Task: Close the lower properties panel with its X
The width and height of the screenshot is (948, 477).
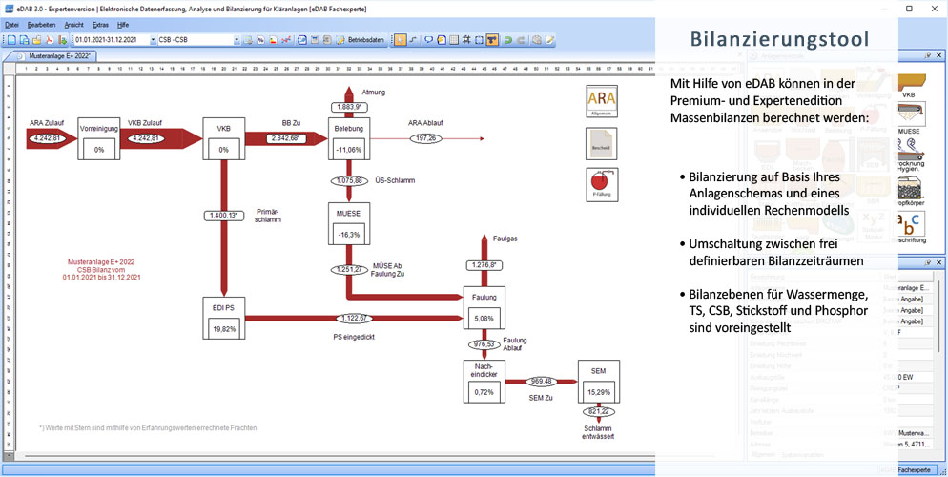Action: coord(939,263)
